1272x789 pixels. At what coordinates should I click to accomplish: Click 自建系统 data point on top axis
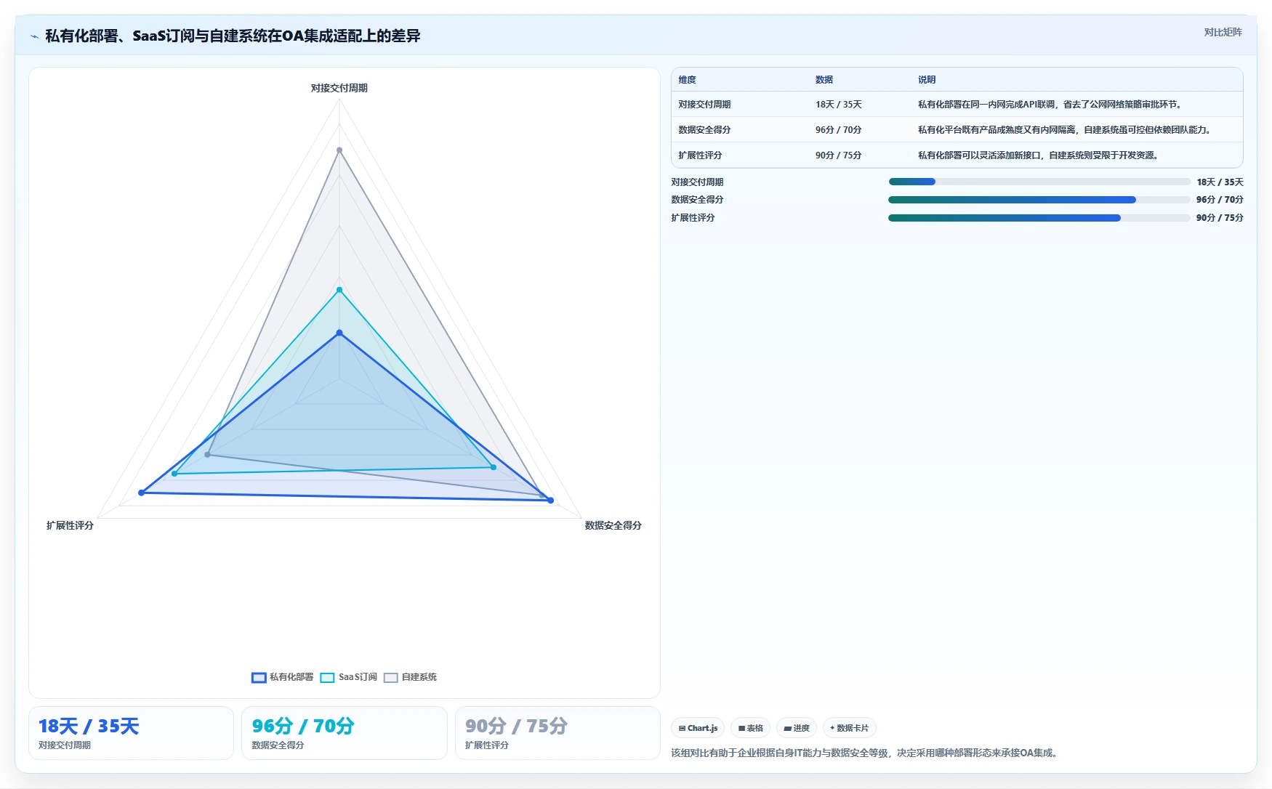[339, 150]
